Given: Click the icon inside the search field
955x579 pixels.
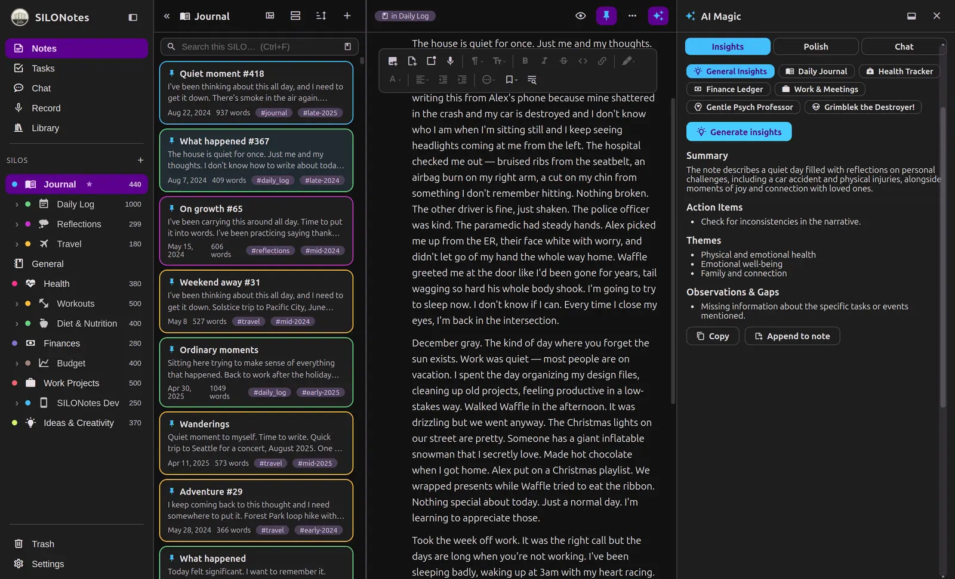Looking at the screenshot, I should coord(348,47).
